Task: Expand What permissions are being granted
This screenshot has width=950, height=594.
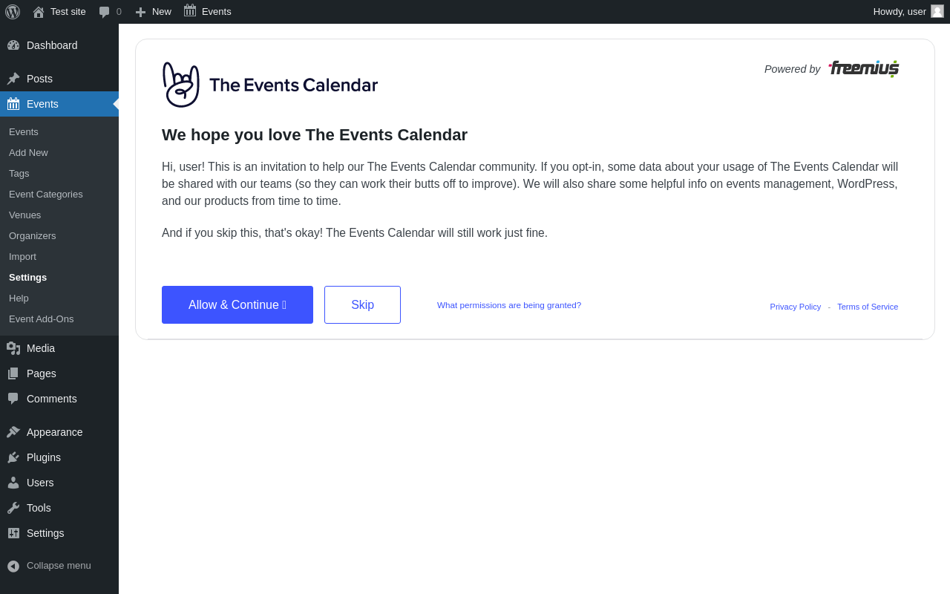Action: (x=509, y=305)
